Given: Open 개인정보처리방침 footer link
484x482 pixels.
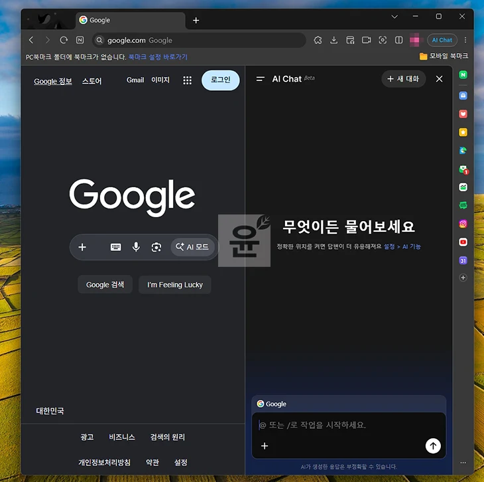Looking at the screenshot, I should tap(104, 462).
